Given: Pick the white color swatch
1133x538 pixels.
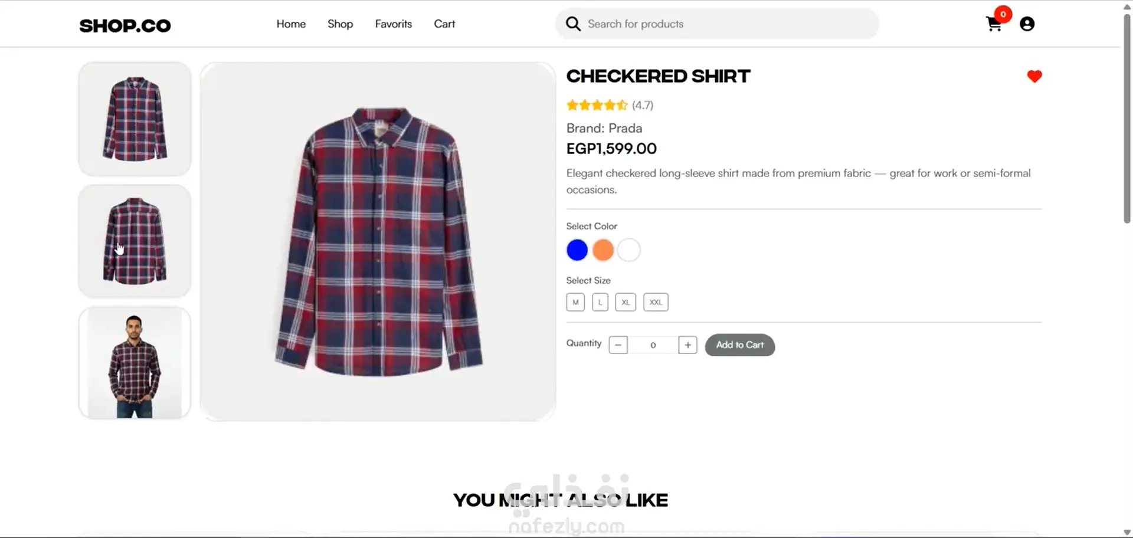Looking at the screenshot, I should pyautogui.click(x=629, y=250).
